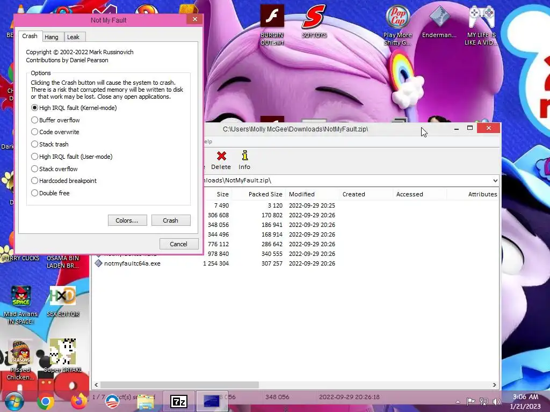
Task: Sort 7-Zip list by Size column
Action: (218, 194)
